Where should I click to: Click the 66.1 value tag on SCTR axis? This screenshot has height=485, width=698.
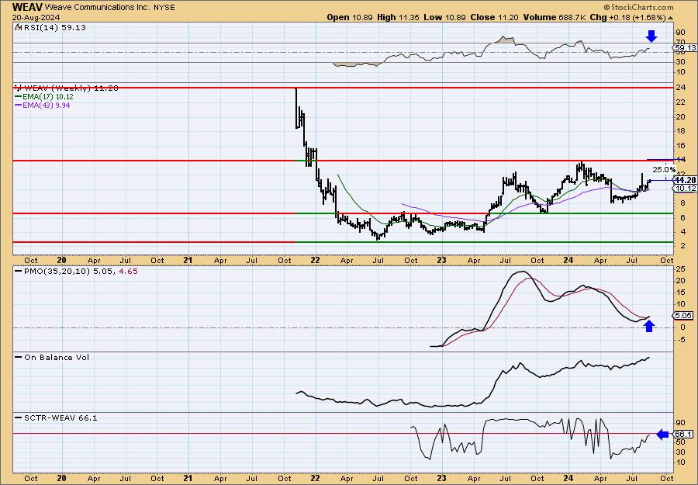click(684, 435)
